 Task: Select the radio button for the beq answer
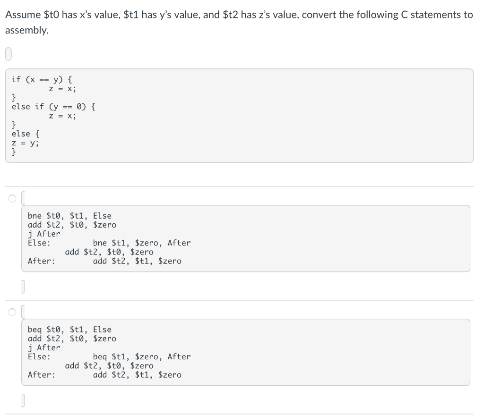(12, 312)
